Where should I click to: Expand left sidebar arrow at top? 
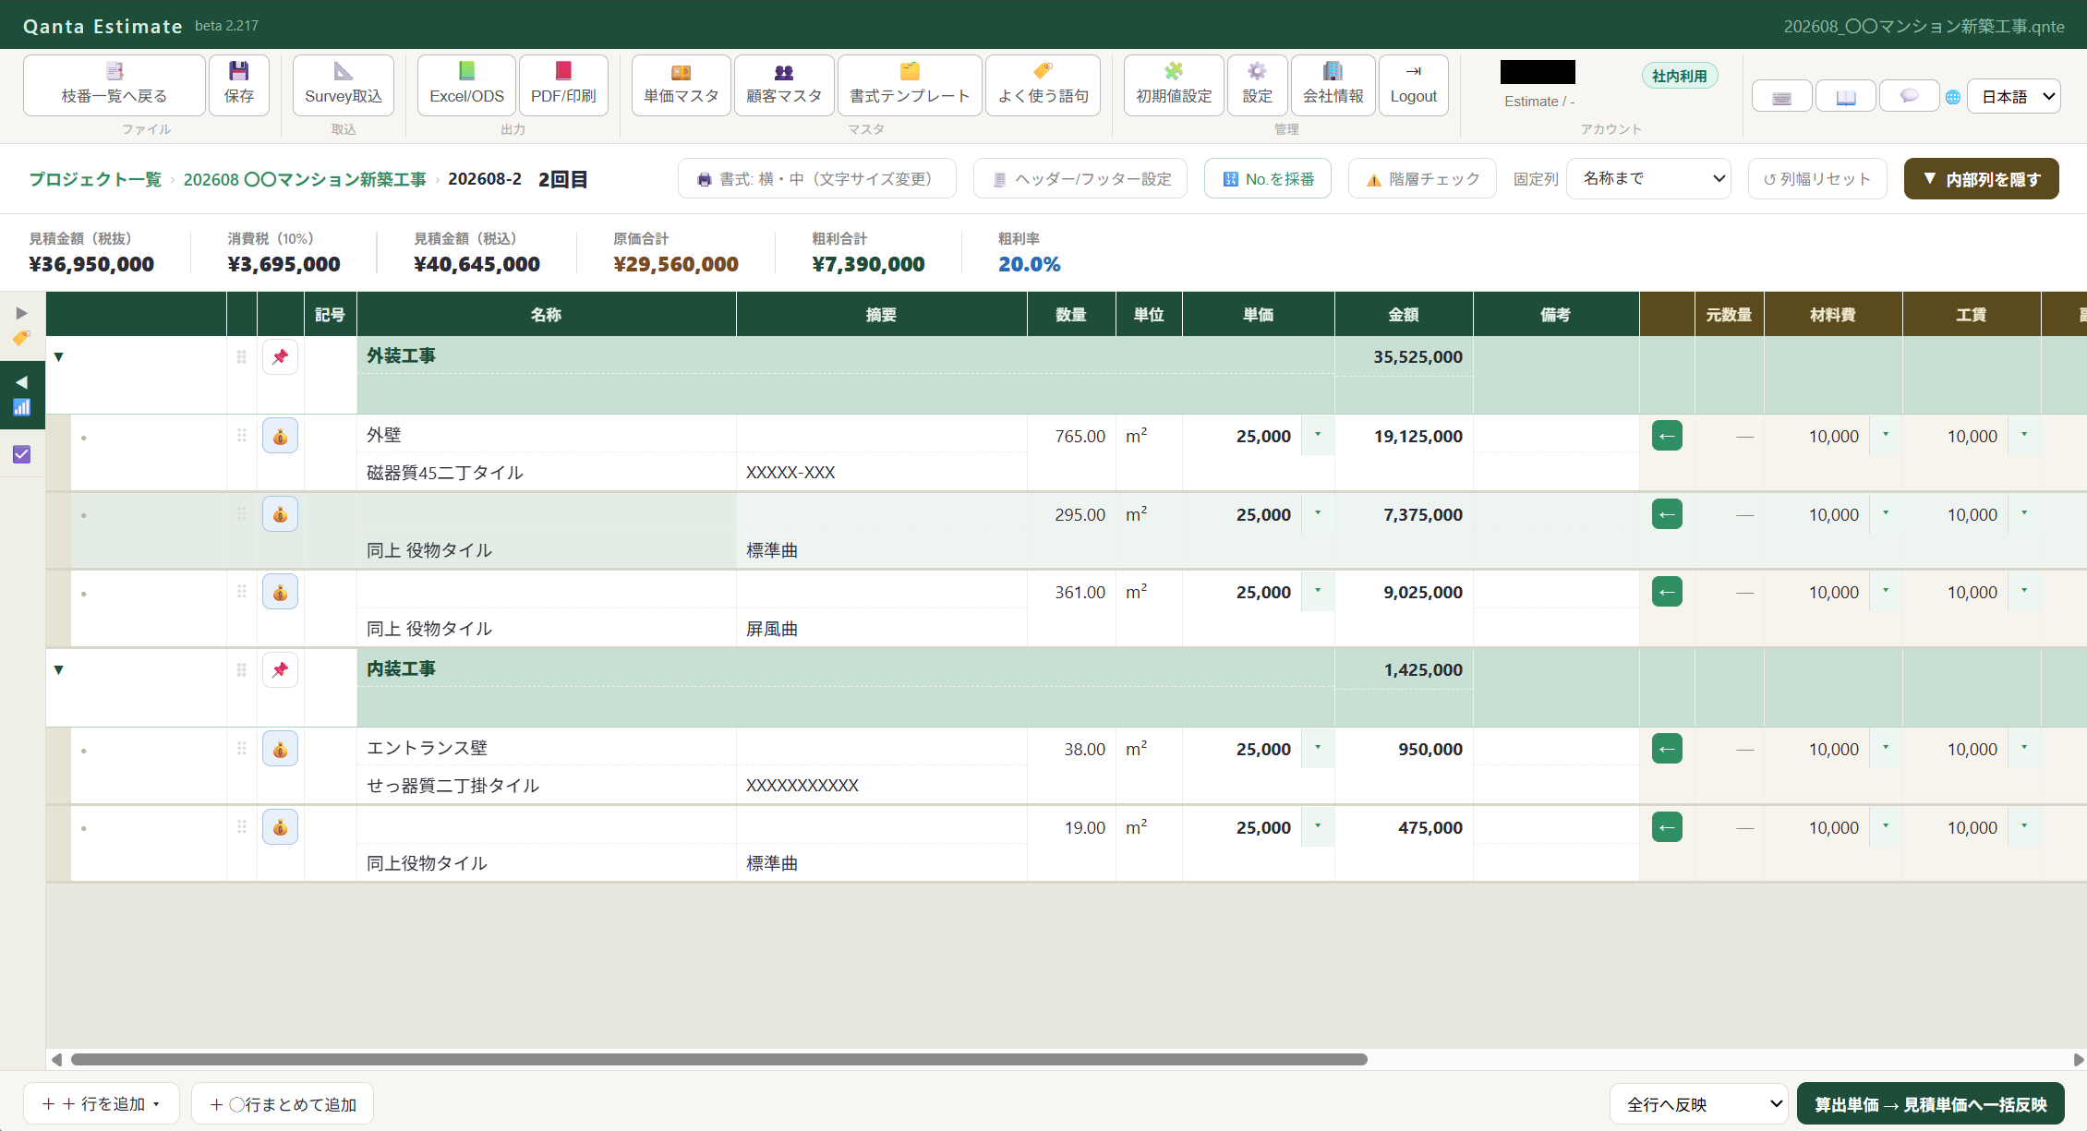(x=21, y=313)
